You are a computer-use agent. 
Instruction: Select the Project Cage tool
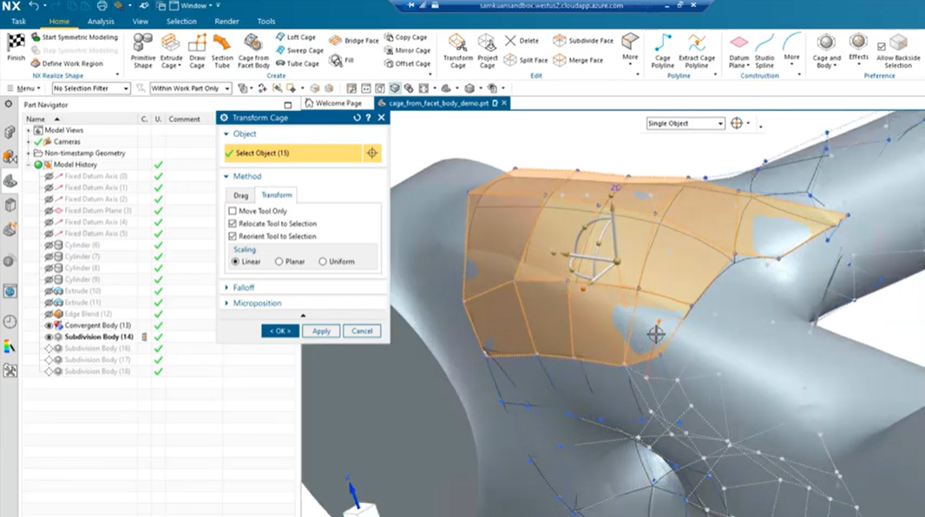488,50
